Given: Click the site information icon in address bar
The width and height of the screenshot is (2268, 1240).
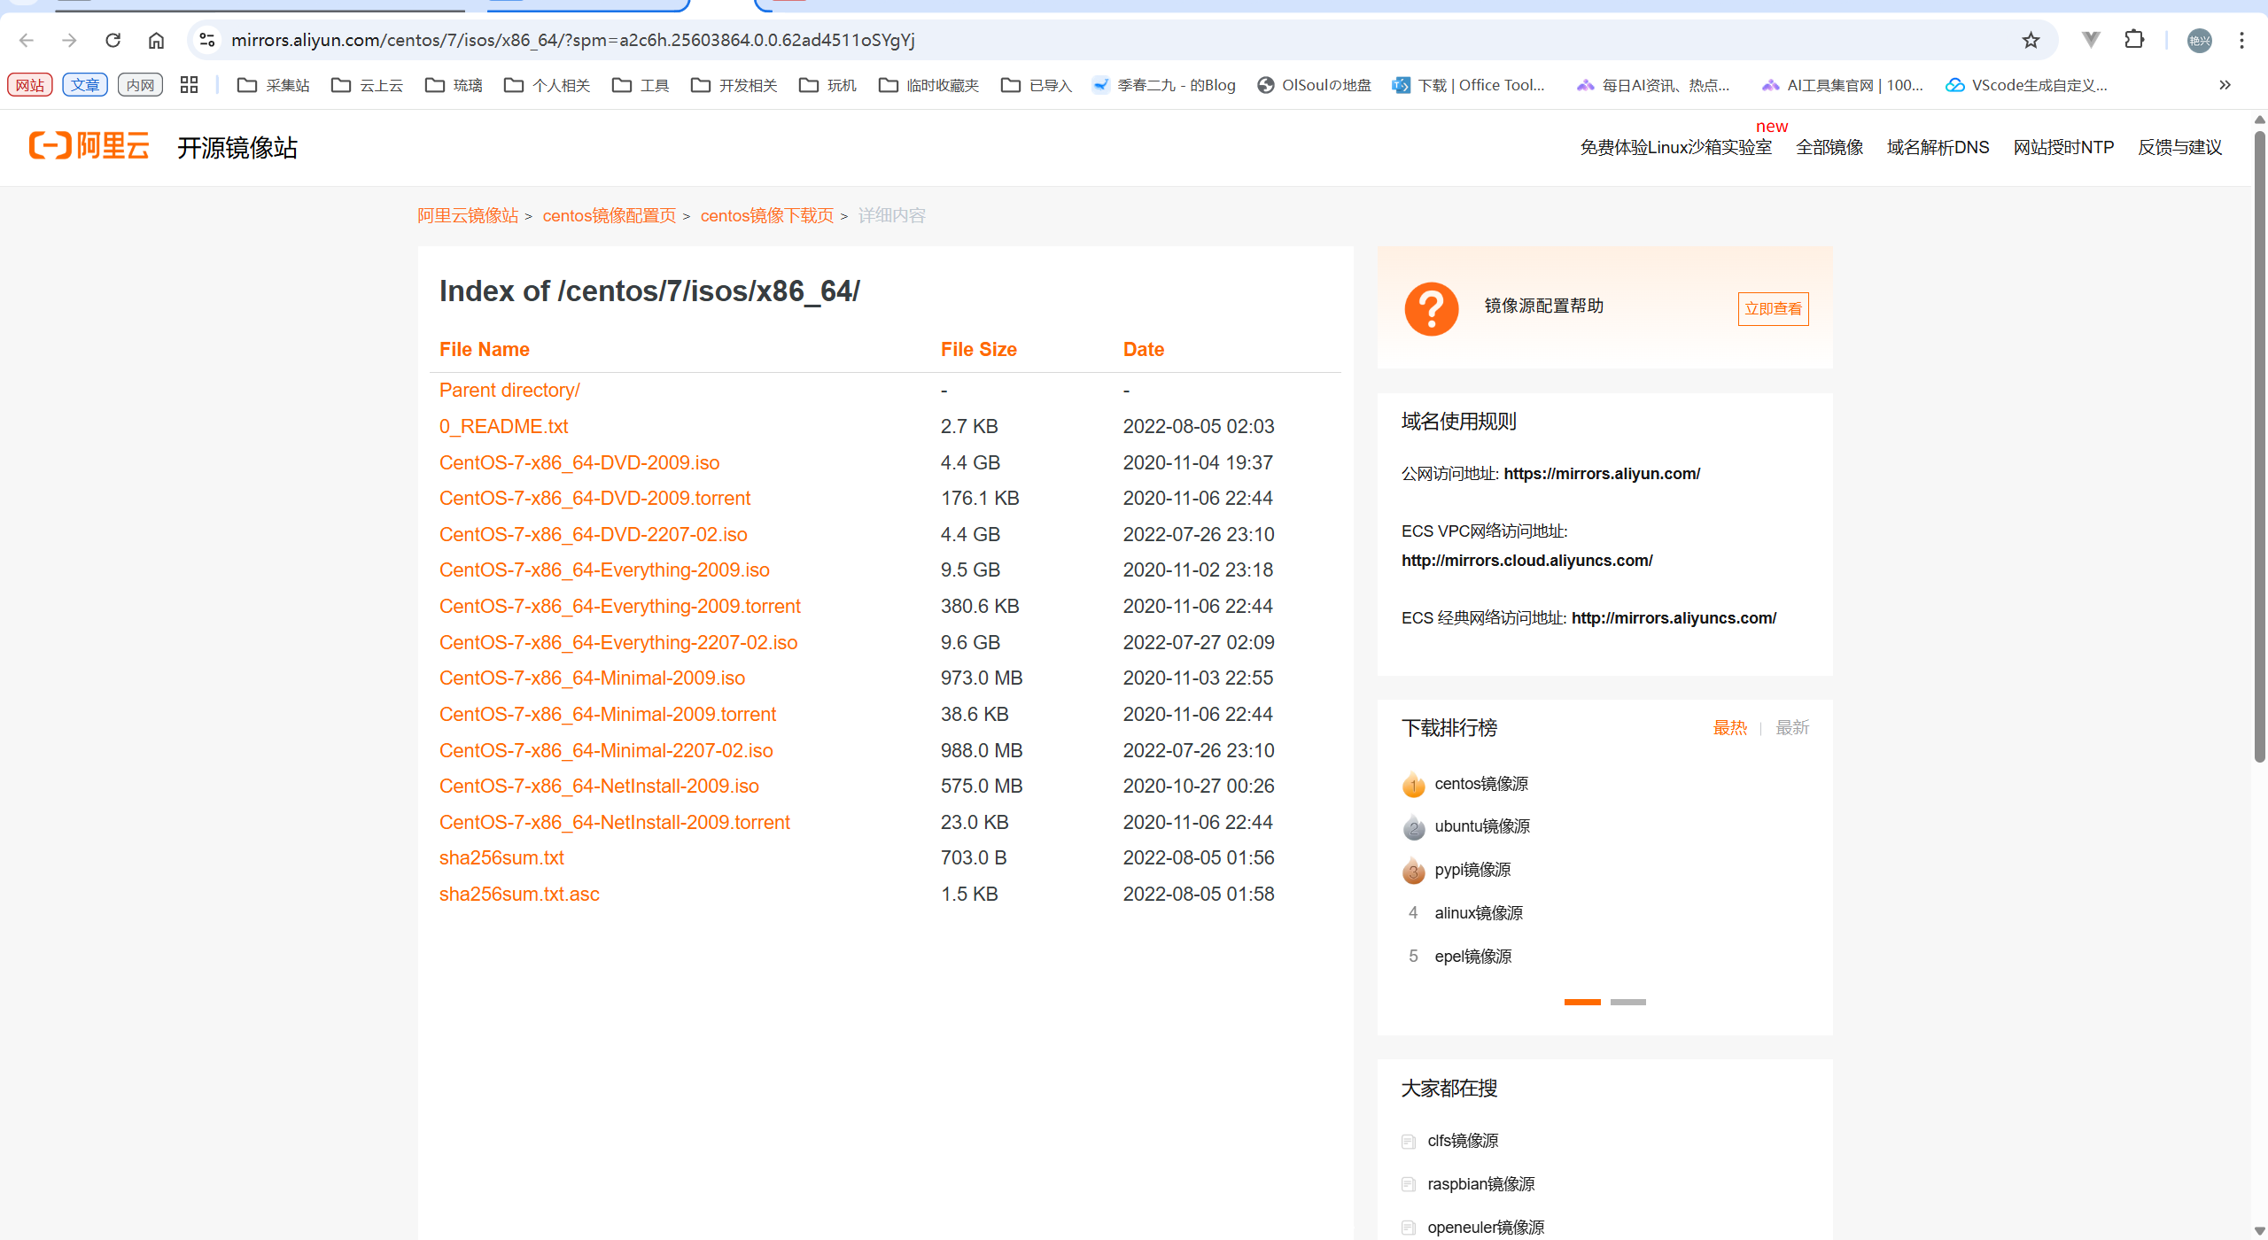Looking at the screenshot, I should click(207, 40).
